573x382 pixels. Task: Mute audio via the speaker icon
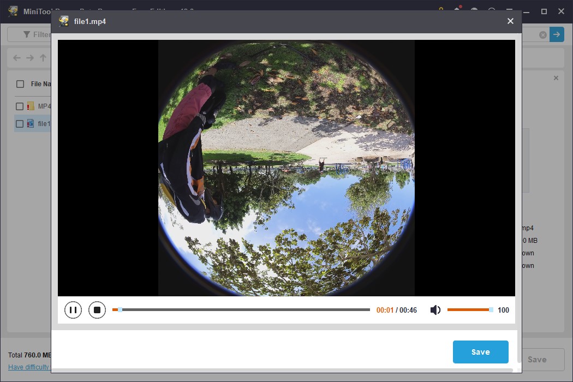coord(435,309)
